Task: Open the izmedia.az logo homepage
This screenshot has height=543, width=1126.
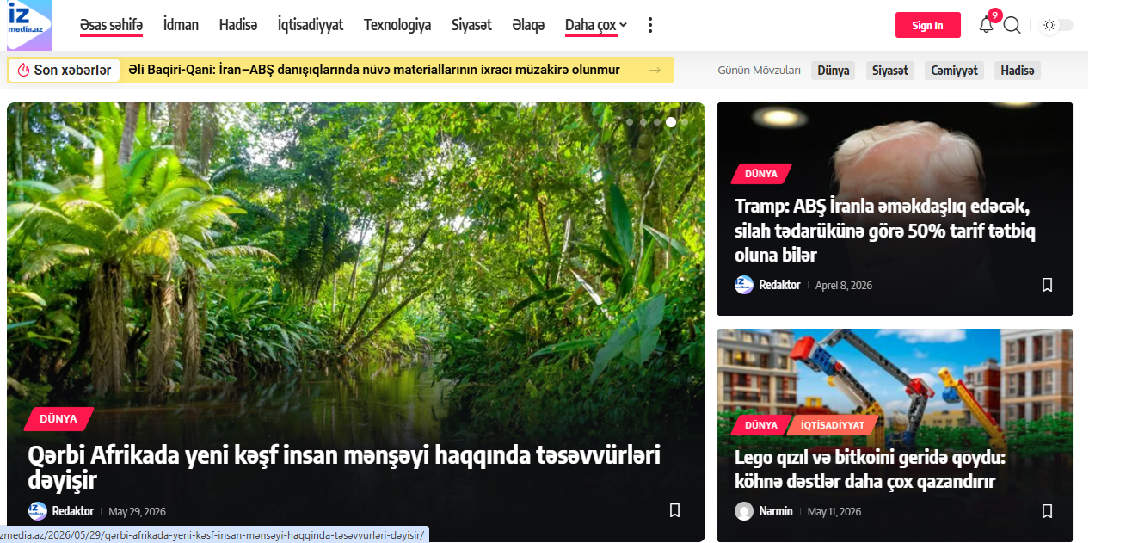Action: pyautogui.click(x=30, y=25)
